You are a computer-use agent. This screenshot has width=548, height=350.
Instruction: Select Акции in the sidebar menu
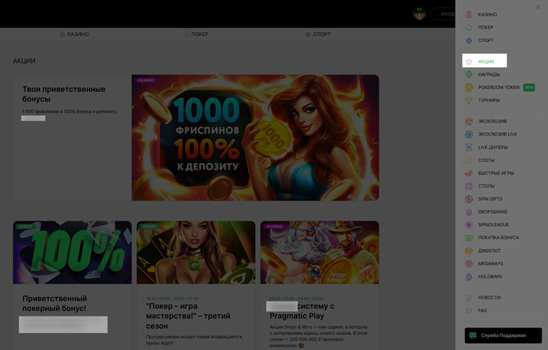click(486, 62)
